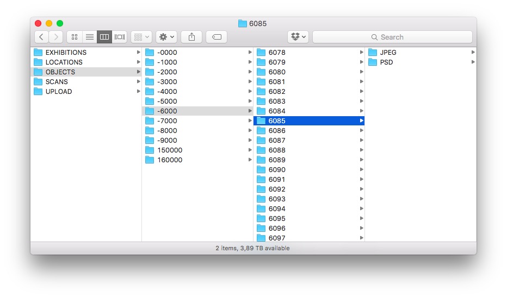Open the Arrange items dropdown
This screenshot has width=507, height=298.
141,37
